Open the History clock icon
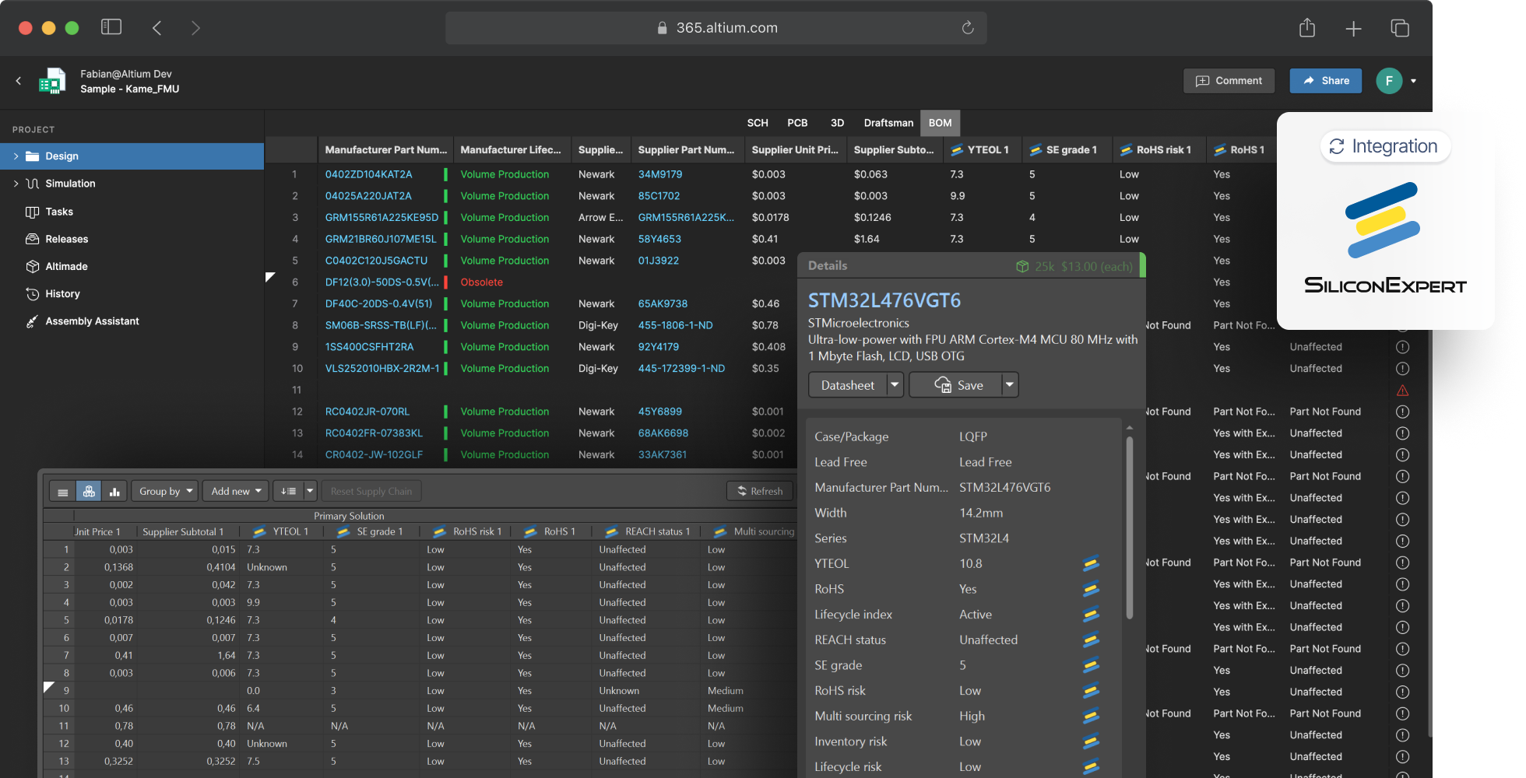 point(32,294)
